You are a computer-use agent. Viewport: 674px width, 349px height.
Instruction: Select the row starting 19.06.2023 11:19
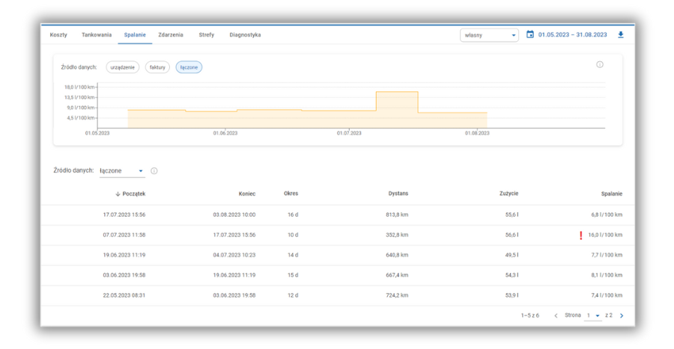tap(337, 255)
